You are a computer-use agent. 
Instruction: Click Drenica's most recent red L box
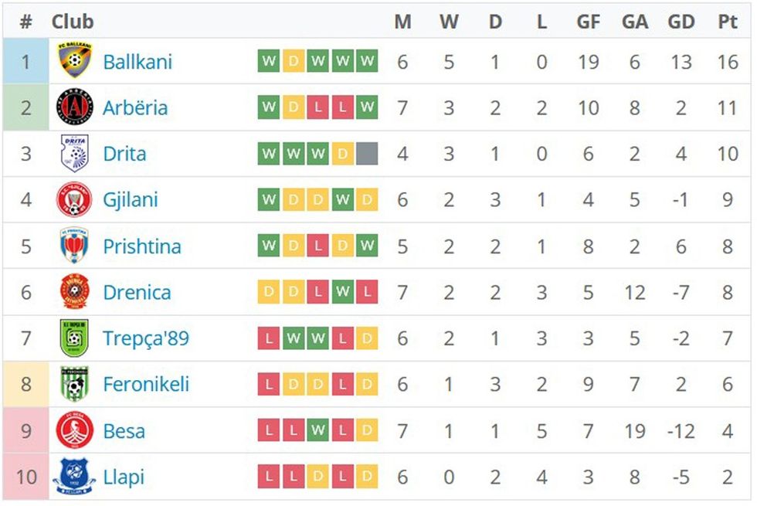click(367, 292)
